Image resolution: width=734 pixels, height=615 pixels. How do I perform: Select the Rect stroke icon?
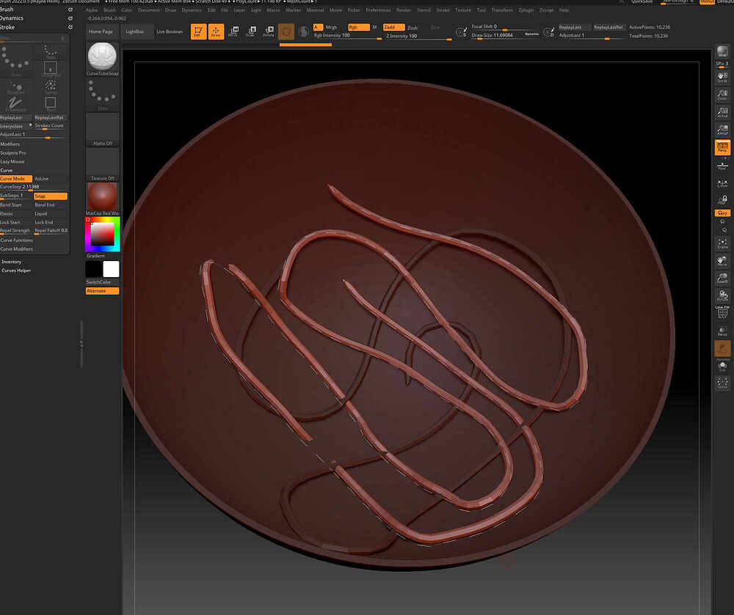51,104
